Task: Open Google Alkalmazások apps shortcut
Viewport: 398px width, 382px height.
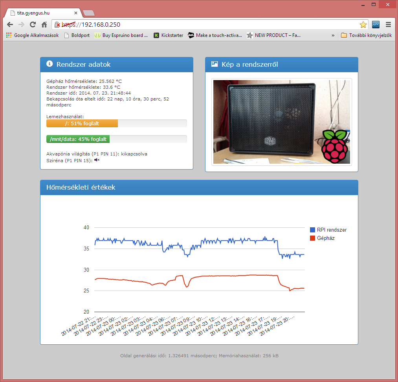Action: coord(33,35)
